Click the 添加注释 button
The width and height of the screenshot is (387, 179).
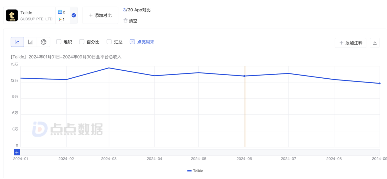[x=351, y=43]
